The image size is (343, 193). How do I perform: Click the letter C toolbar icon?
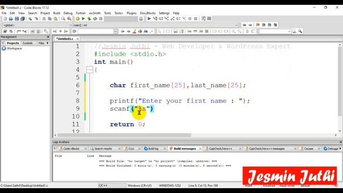[x=253, y=32]
